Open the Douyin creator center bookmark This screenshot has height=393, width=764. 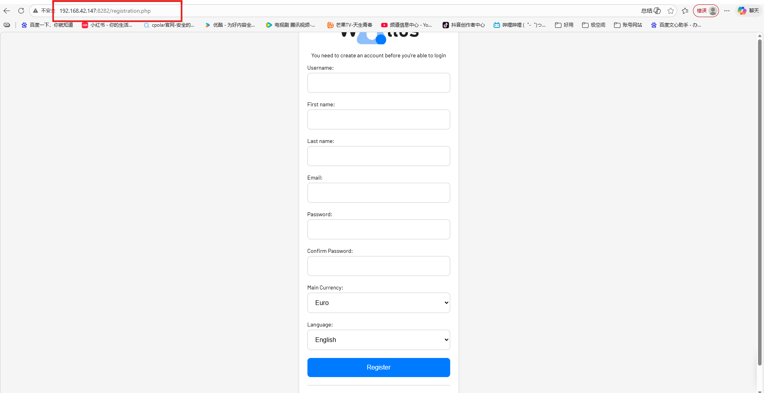(x=463, y=25)
